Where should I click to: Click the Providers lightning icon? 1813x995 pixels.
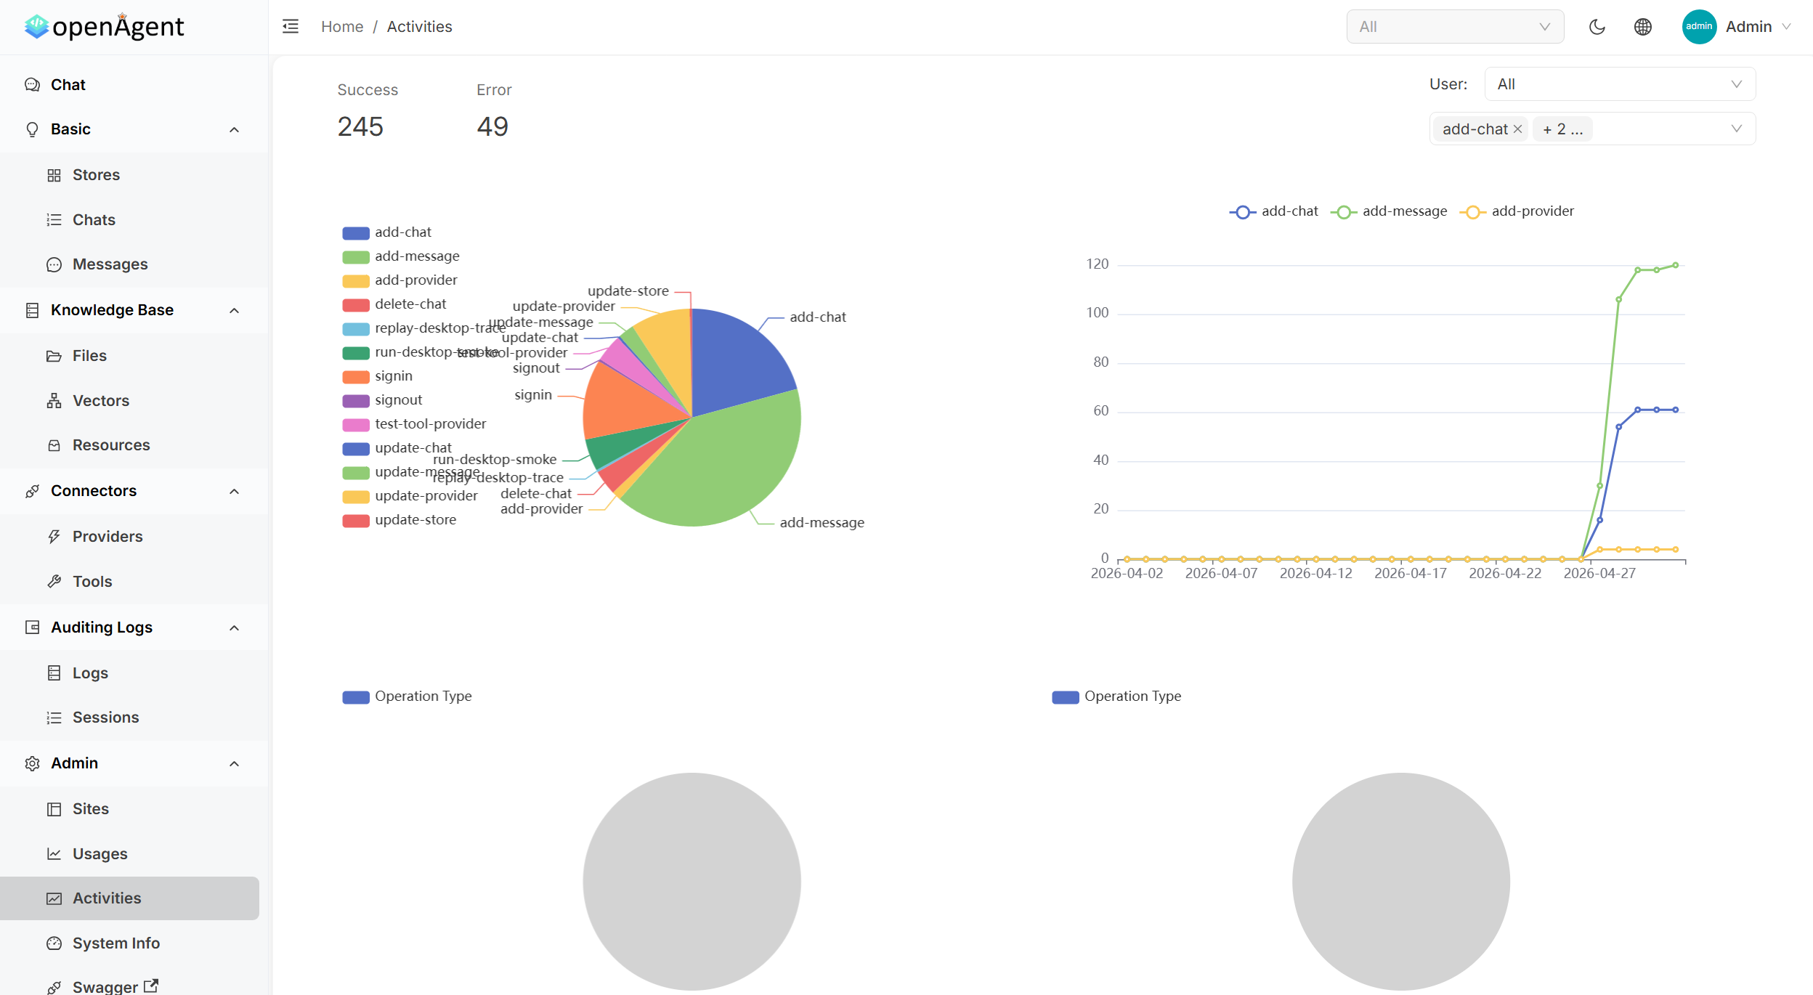coord(54,537)
